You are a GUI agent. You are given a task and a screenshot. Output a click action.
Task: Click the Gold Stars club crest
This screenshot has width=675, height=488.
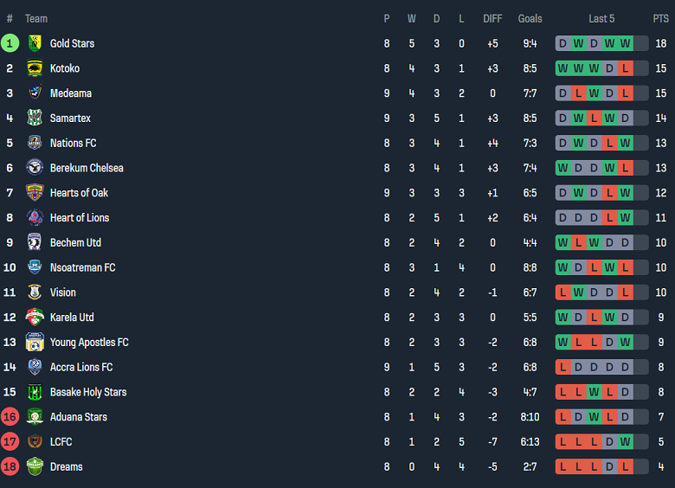35,43
